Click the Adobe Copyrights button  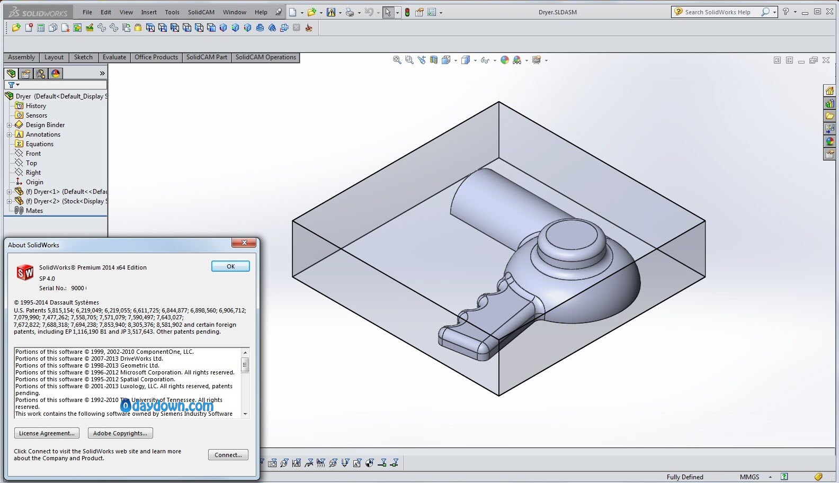[120, 433]
